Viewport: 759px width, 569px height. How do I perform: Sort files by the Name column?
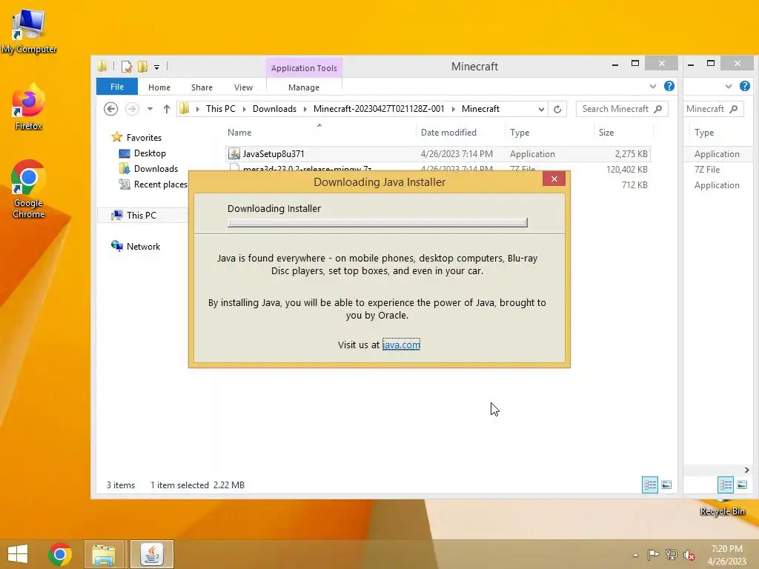(319, 132)
